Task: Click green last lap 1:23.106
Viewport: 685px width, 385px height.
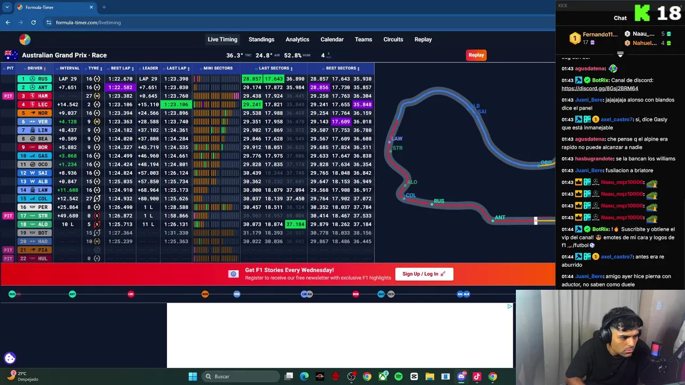Action: (176, 105)
